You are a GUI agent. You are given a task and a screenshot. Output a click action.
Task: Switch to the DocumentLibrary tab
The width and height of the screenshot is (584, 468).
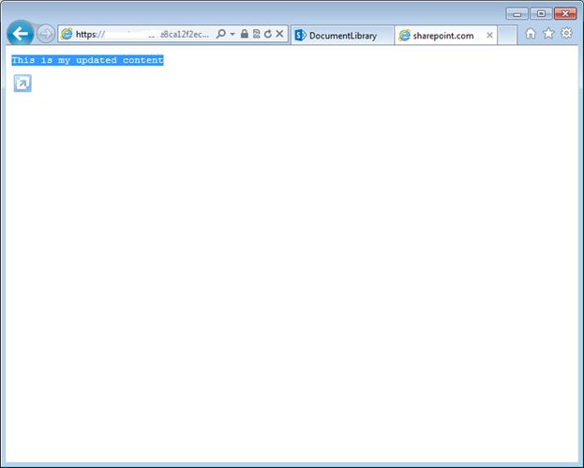pyautogui.click(x=342, y=36)
